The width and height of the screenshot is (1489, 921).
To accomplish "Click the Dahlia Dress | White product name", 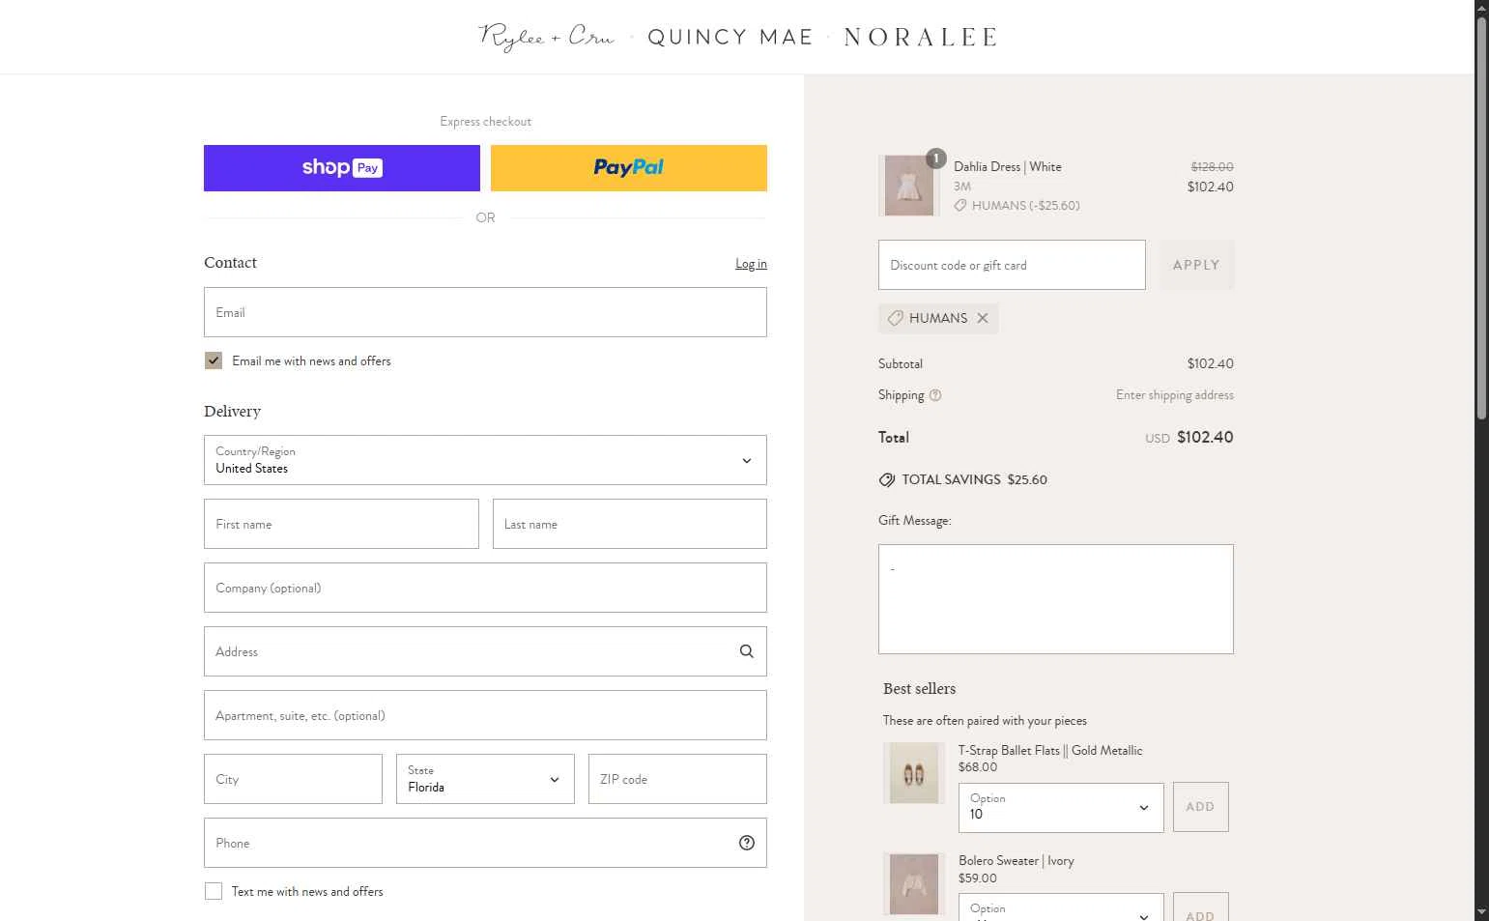I will (x=1008, y=167).
